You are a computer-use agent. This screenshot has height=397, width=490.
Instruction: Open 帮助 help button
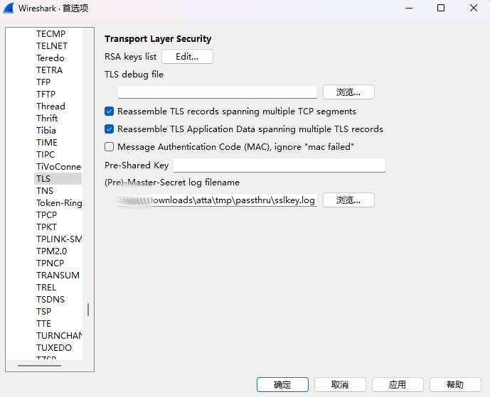pos(455,384)
